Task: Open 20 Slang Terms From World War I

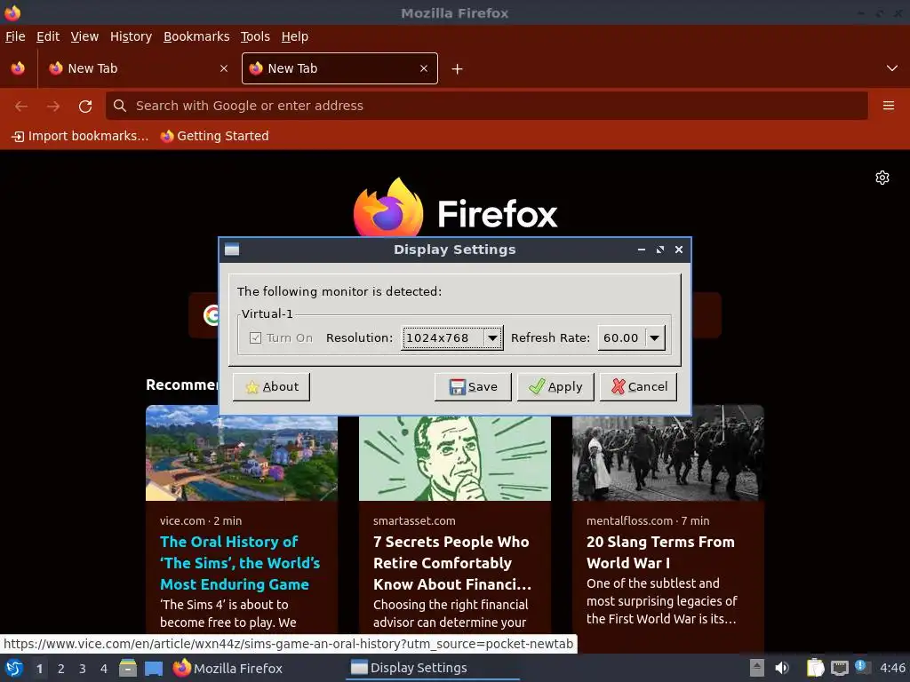Action: [x=660, y=552]
